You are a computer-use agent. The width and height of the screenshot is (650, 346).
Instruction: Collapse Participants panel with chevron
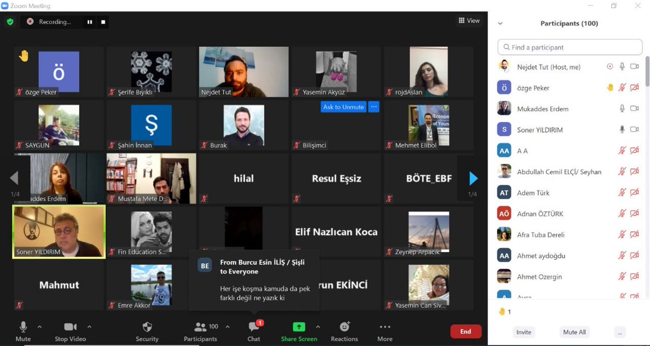[500, 23]
